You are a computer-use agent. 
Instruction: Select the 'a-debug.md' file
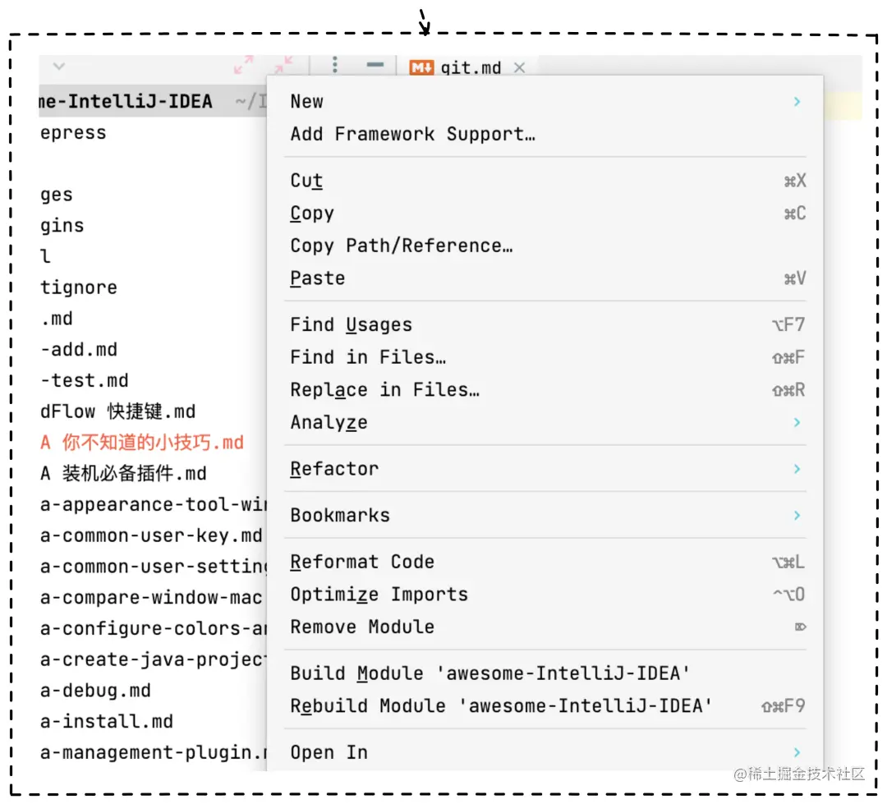(153, 691)
